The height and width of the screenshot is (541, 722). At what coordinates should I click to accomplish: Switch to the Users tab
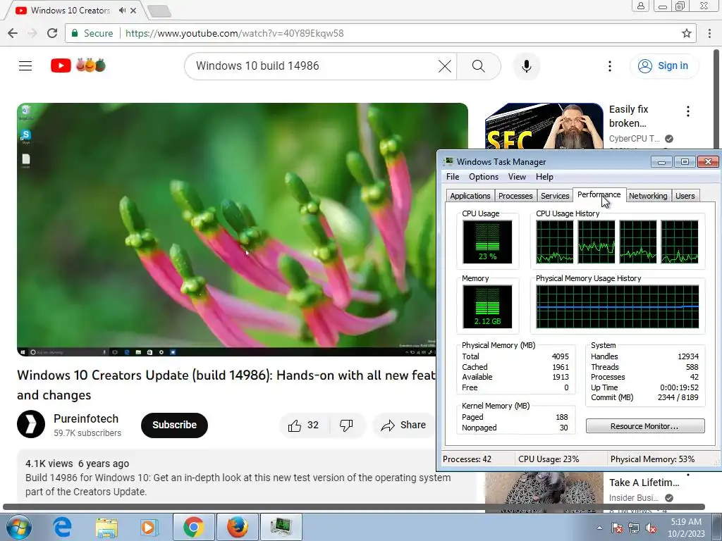point(685,196)
